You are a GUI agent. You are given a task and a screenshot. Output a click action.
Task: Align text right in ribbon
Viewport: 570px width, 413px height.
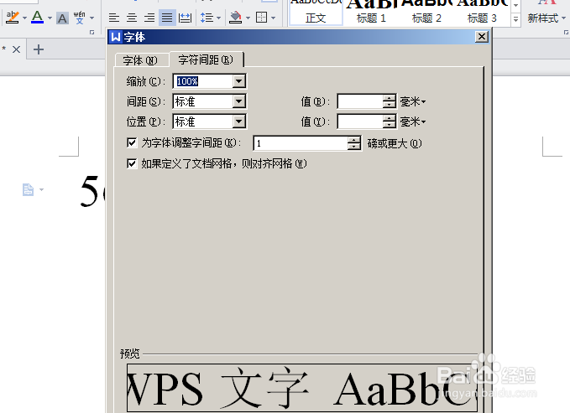149,18
